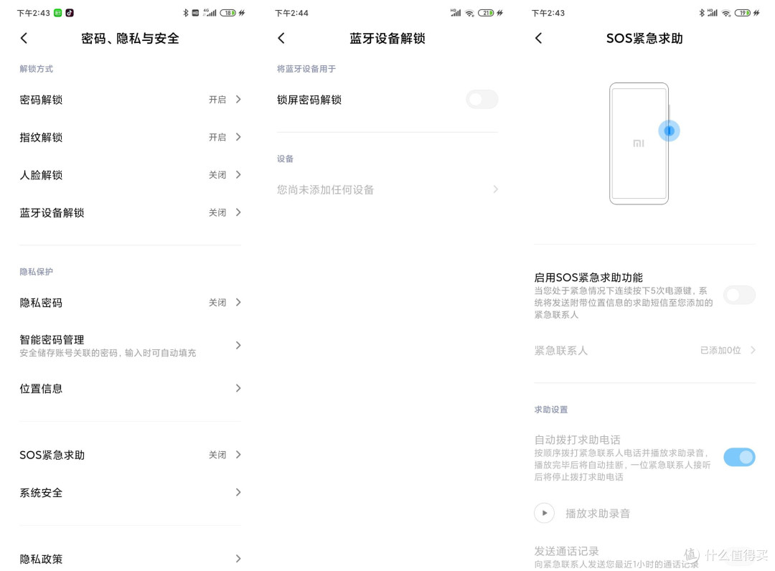Open 紧急联系人 chevron arrow
775x571 pixels.
753,350
